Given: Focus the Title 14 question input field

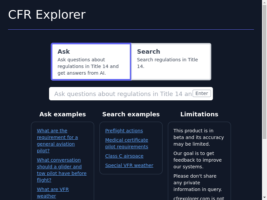Looking at the screenshot, I should (x=123, y=94).
